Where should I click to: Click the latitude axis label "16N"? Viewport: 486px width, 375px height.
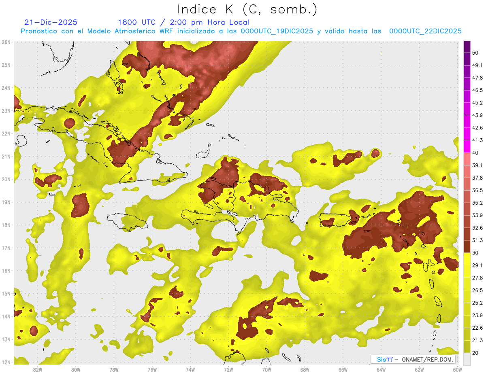point(6,271)
